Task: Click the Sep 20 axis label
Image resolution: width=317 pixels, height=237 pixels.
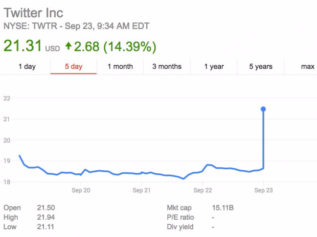Action: pos(82,190)
